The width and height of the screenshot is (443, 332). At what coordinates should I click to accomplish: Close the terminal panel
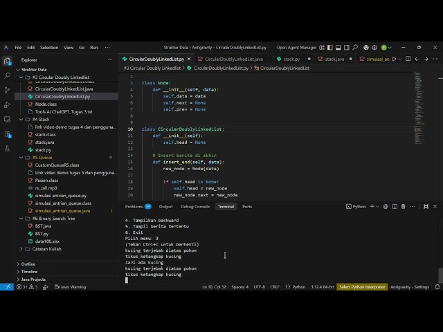tap(435, 207)
